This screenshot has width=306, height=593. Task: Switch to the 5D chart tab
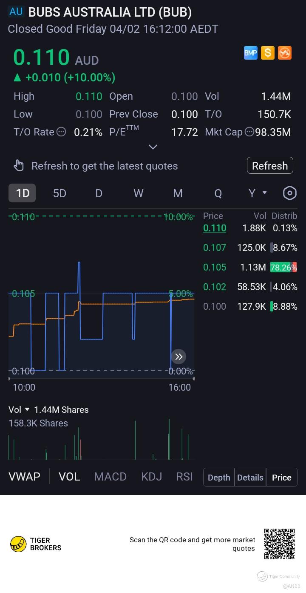pos(59,193)
